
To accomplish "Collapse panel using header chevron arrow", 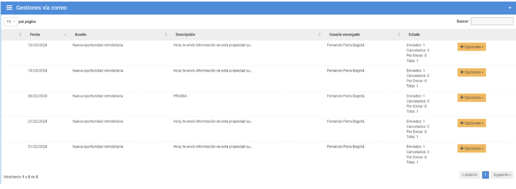I will click(x=510, y=8).
